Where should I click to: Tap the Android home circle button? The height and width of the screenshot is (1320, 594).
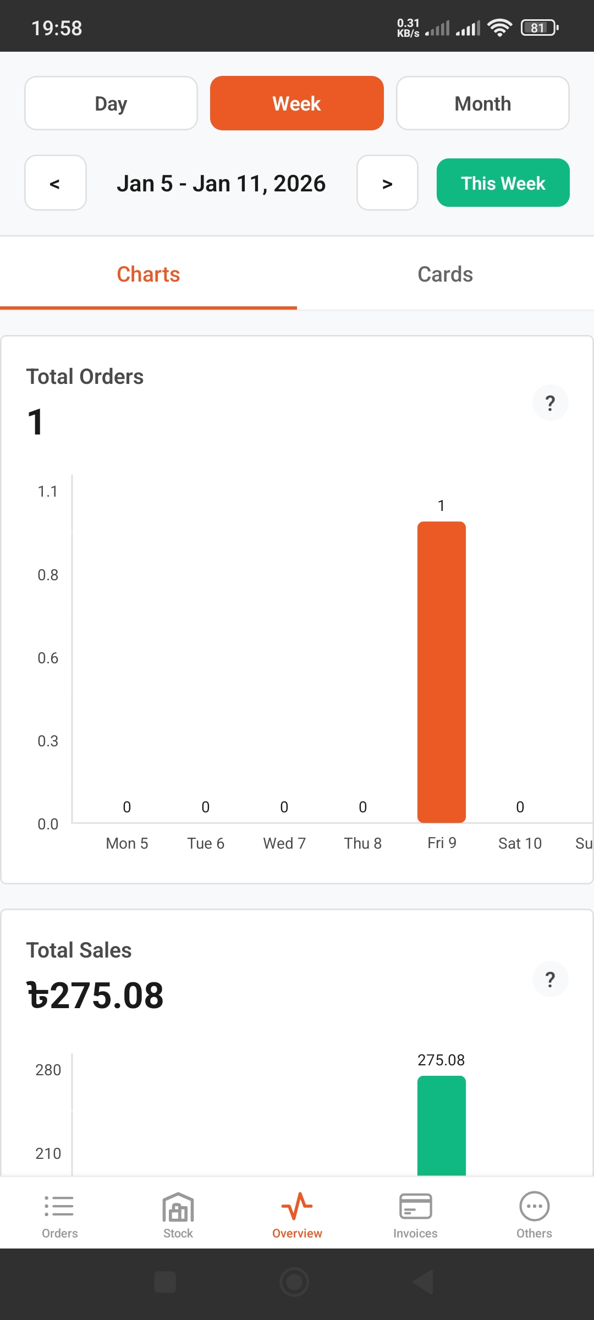295,1282
